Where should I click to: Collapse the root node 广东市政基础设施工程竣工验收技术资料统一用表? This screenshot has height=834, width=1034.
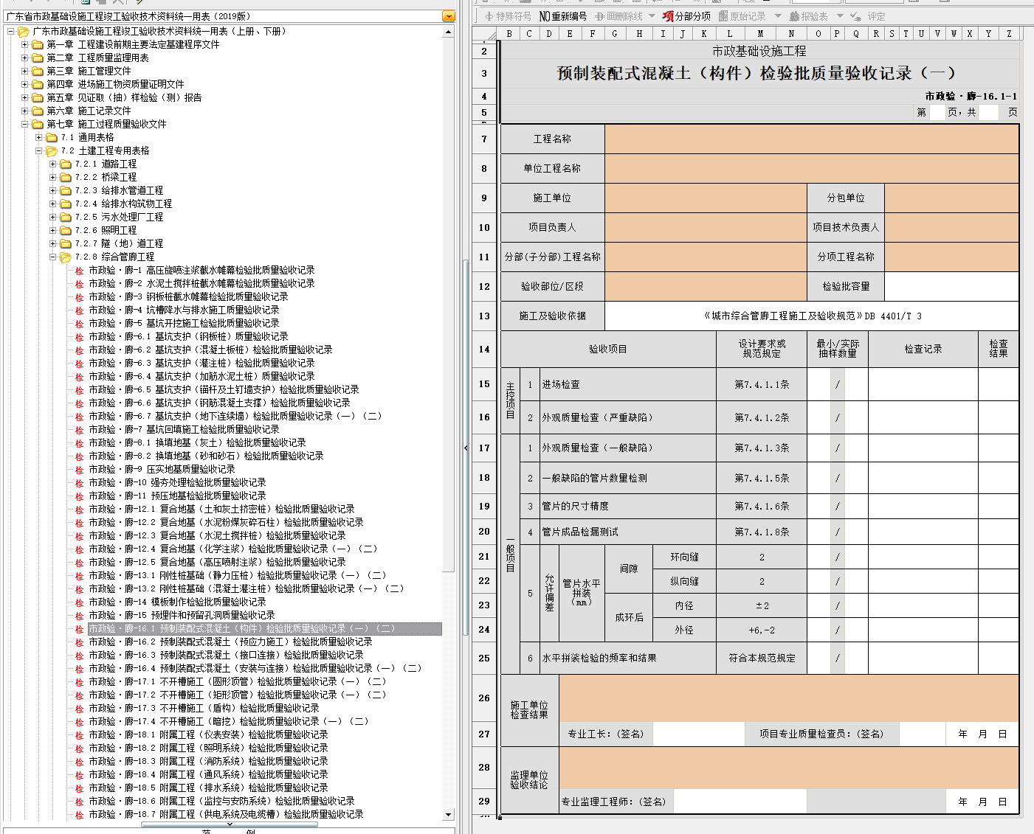[10, 32]
